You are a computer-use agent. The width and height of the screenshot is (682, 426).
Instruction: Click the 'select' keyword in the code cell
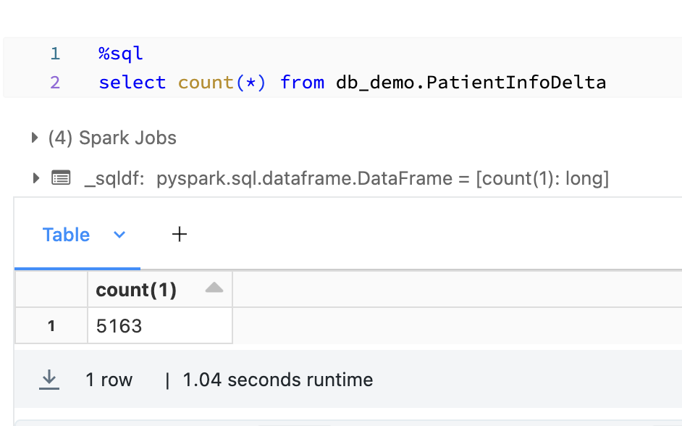coord(132,83)
